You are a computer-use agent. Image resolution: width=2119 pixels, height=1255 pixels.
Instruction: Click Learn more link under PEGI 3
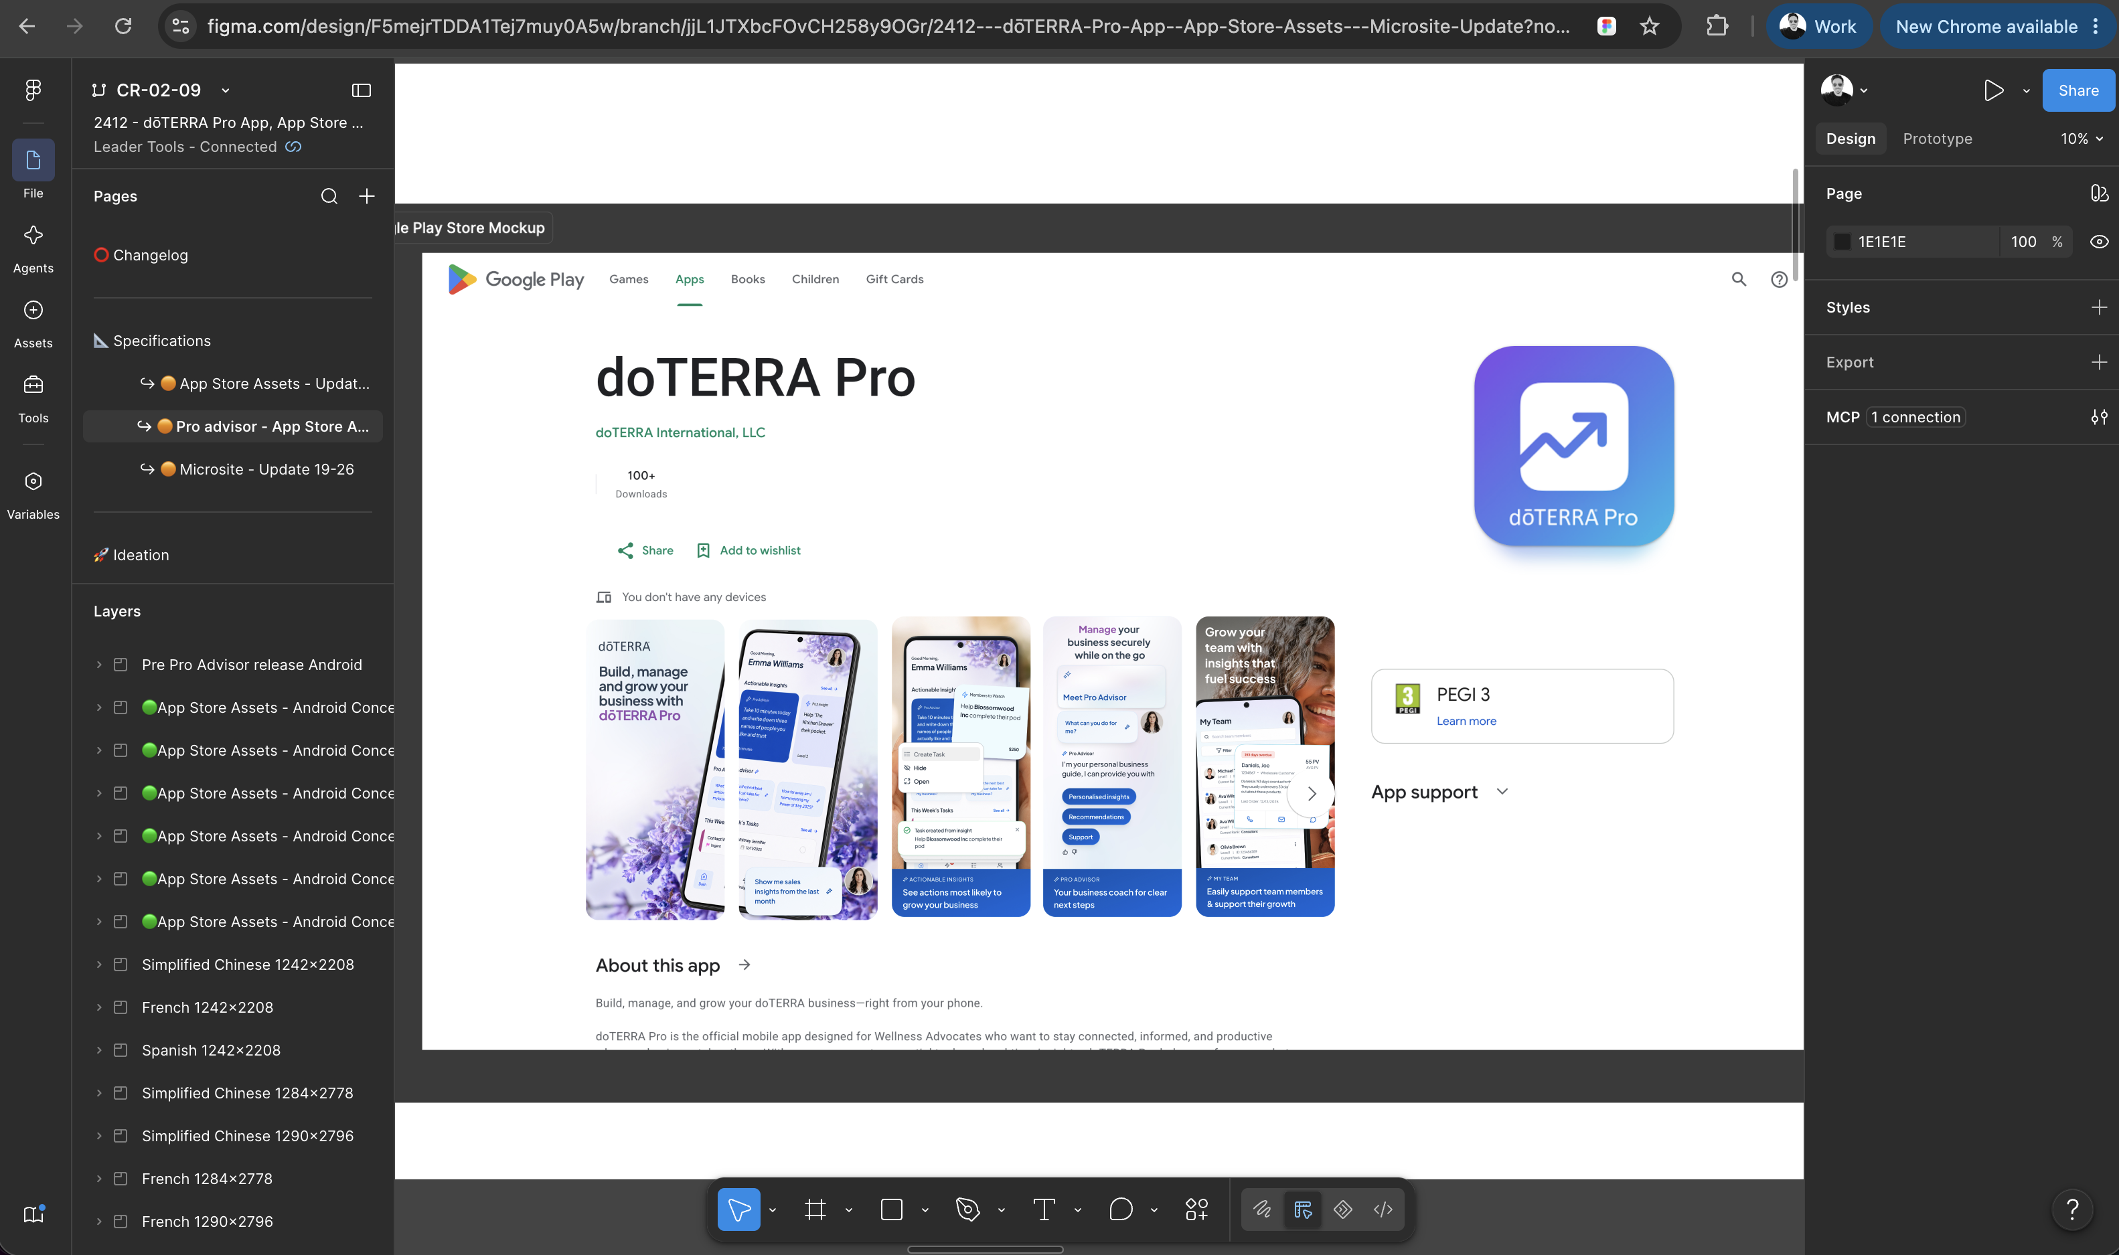click(x=1466, y=722)
